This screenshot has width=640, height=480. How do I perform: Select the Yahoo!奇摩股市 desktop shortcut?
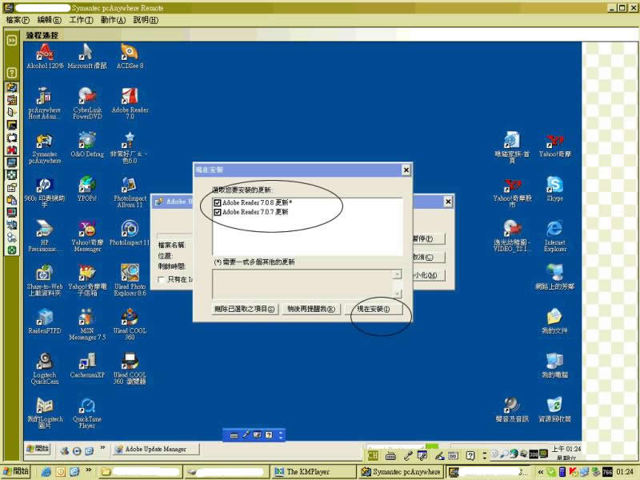512,192
